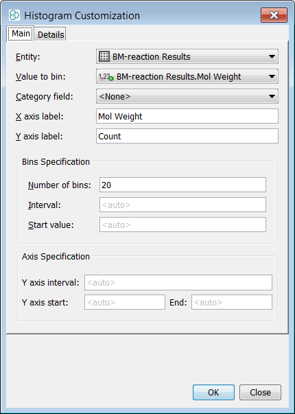Click the Y axis label Count field
295x414 pixels.
tap(187, 136)
